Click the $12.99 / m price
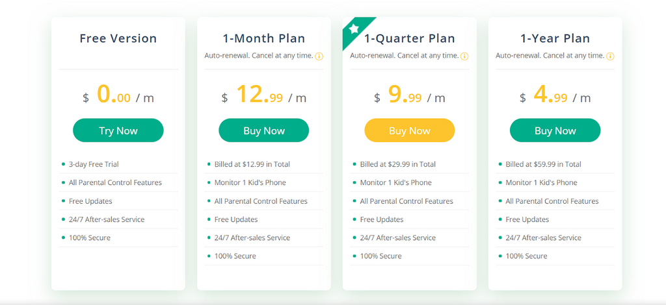The image size is (666, 305). click(263, 96)
